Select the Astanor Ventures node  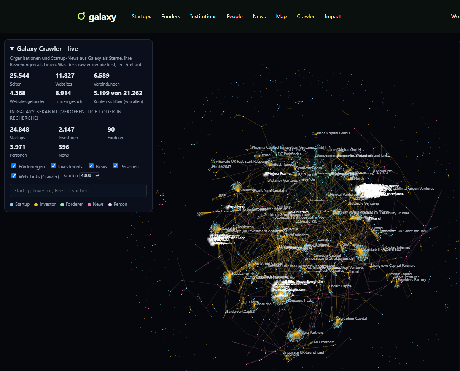click(x=283, y=181)
